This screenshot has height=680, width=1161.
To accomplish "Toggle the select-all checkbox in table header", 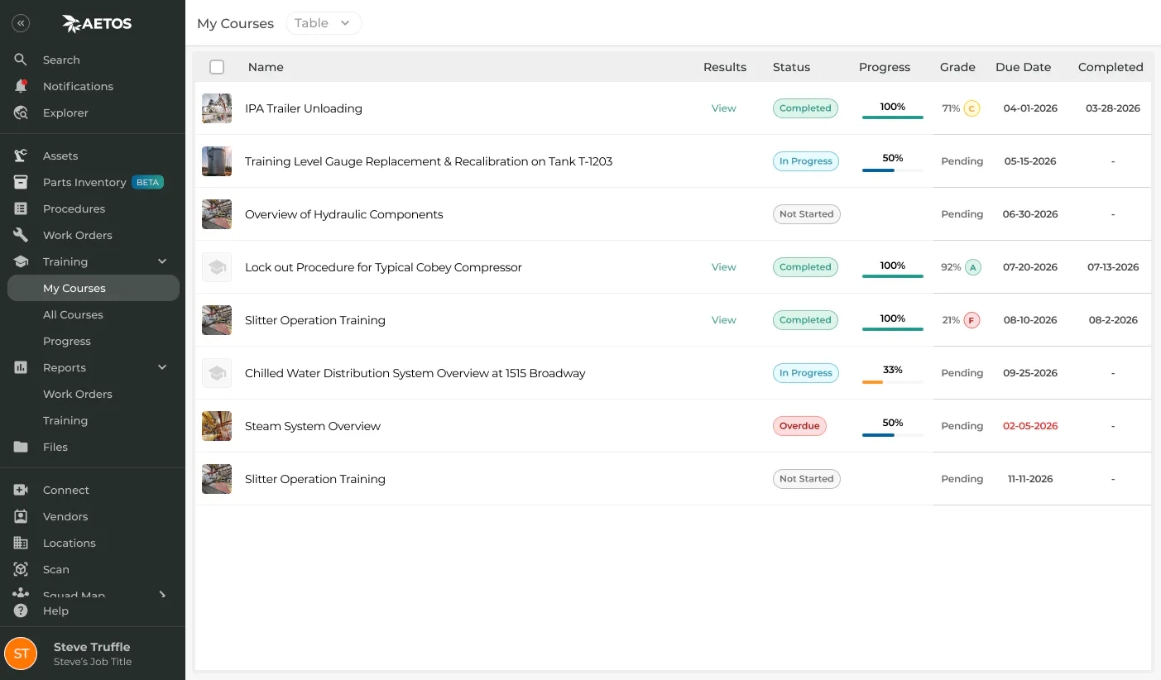I will [x=217, y=67].
